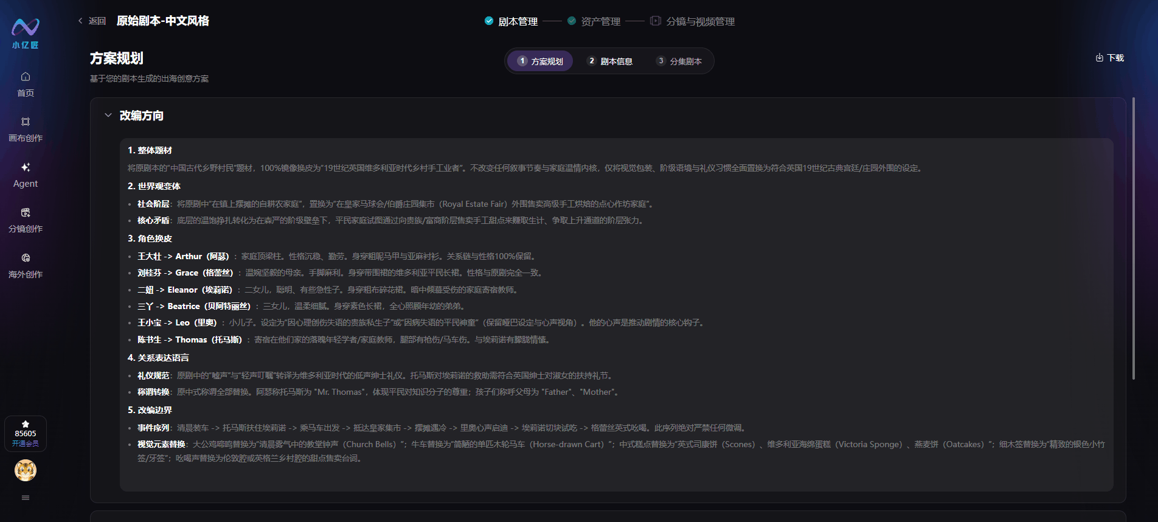The width and height of the screenshot is (1158, 522).
Task: Click heading 2. 世界观变体
Action: click(x=154, y=186)
